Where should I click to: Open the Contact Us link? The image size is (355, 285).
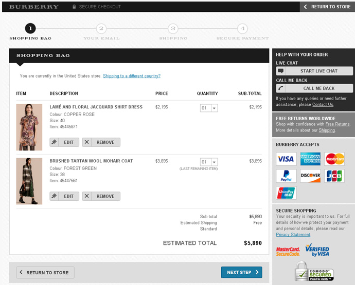click(323, 104)
